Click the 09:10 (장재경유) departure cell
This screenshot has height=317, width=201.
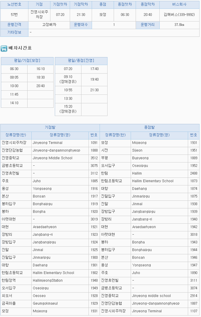coord(68,79)
